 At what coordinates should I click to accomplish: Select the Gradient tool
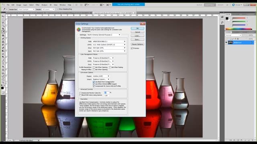(3, 51)
